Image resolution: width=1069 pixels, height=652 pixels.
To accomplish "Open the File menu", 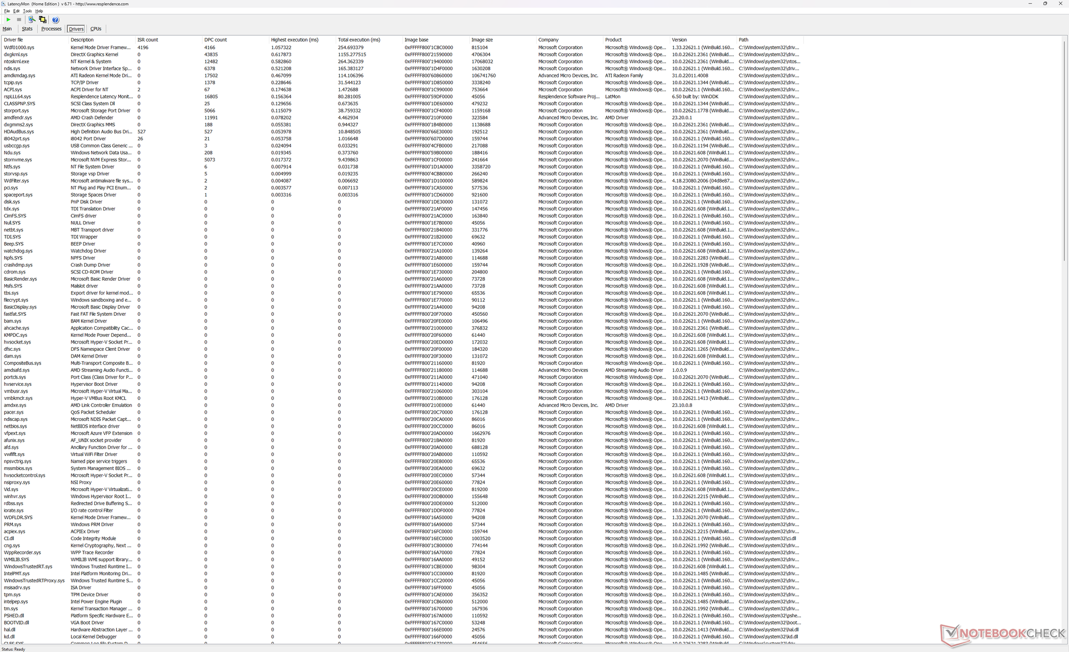I will [7, 11].
